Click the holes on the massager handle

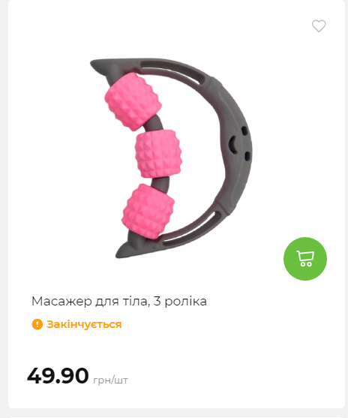[x=239, y=144]
